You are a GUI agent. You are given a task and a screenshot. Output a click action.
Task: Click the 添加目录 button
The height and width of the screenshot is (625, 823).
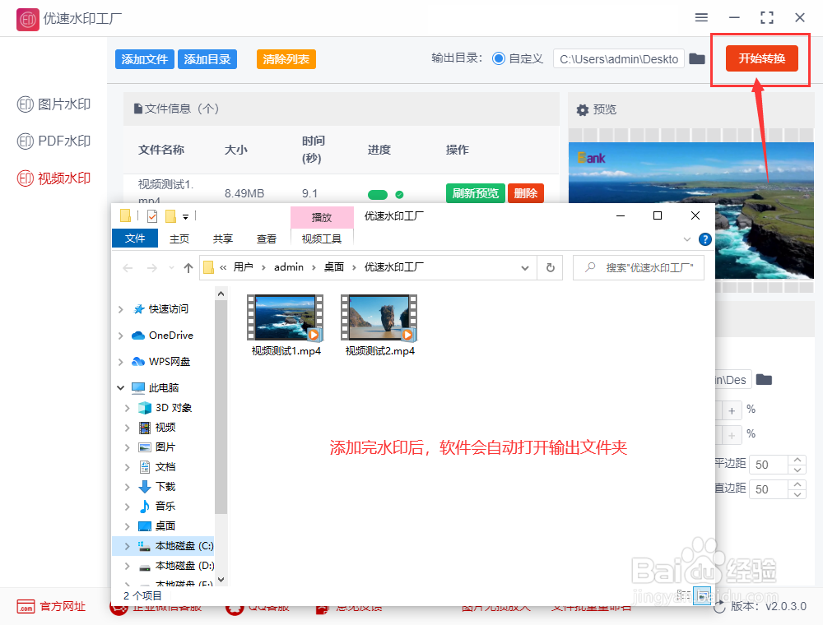tap(207, 59)
